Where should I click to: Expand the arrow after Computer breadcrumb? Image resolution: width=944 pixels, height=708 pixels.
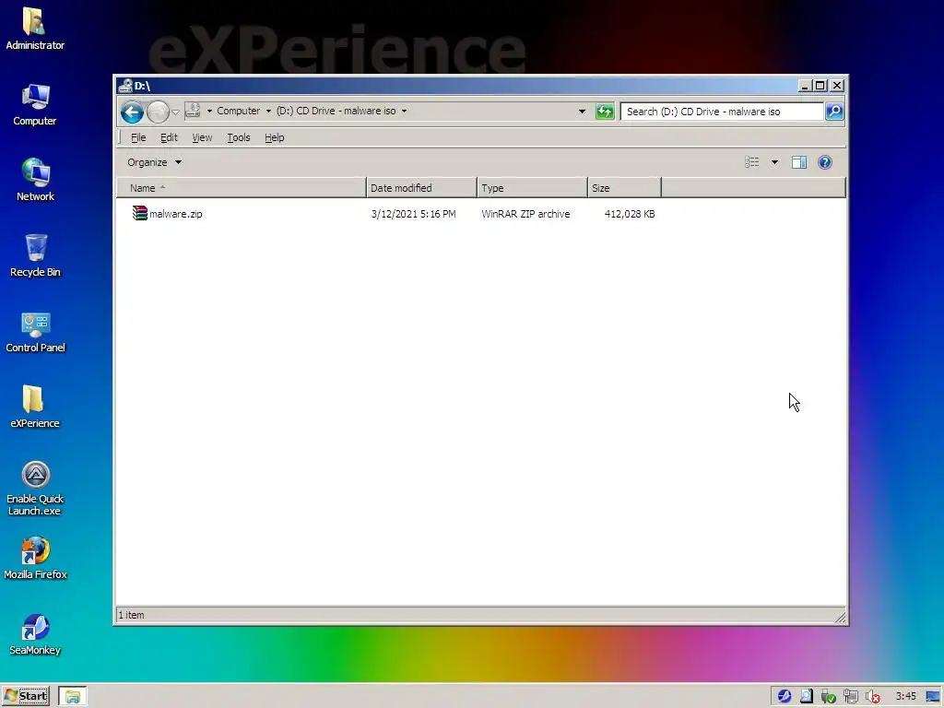[x=268, y=112]
